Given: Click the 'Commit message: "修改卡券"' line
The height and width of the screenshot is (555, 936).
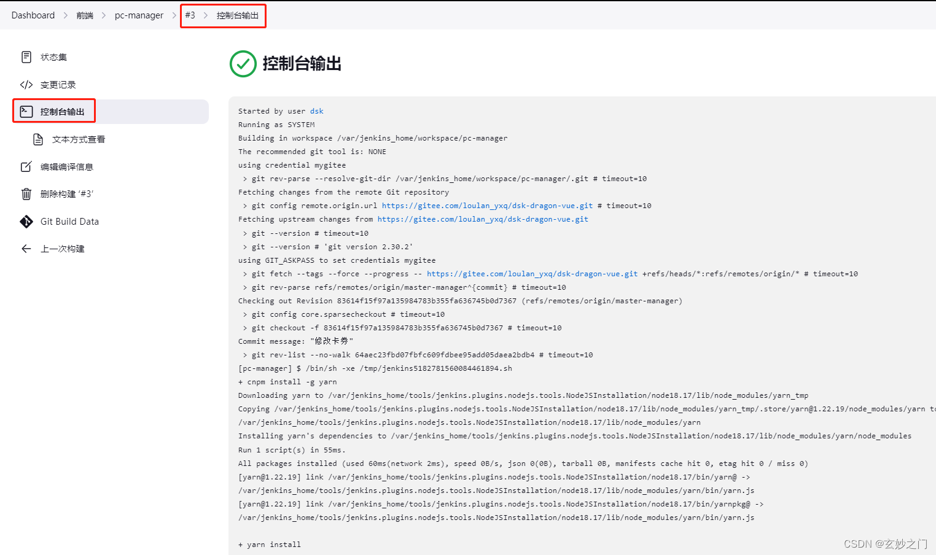Looking at the screenshot, I should point(296,341).
